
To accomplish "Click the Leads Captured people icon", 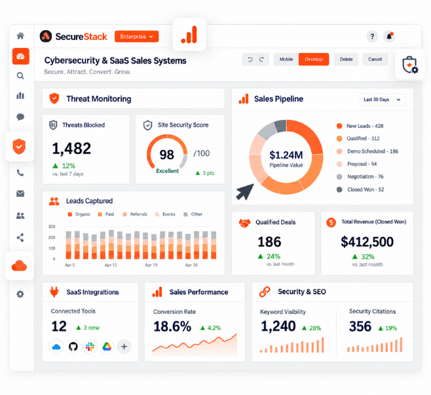I will pyautogui.click(x=54, y=202).
